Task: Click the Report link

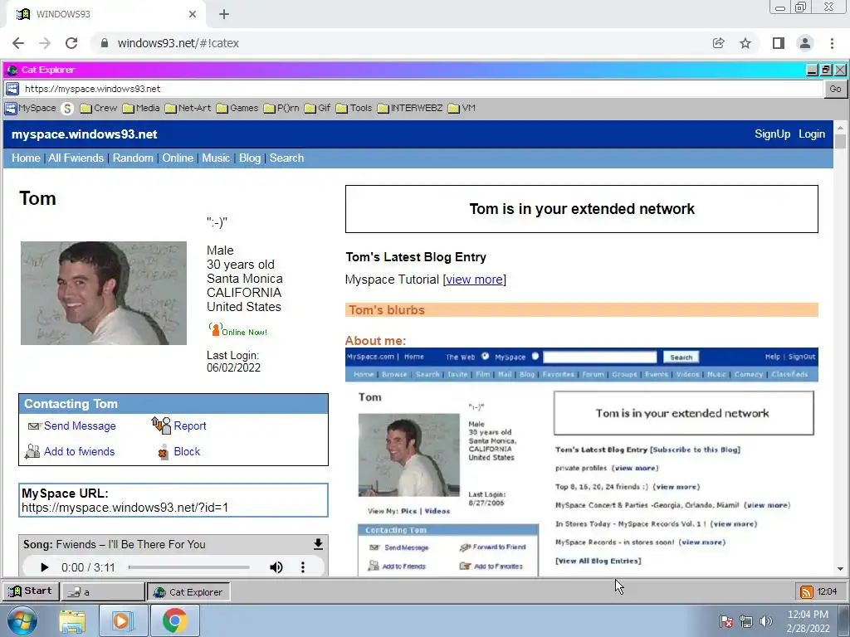Action: [190, 426]
